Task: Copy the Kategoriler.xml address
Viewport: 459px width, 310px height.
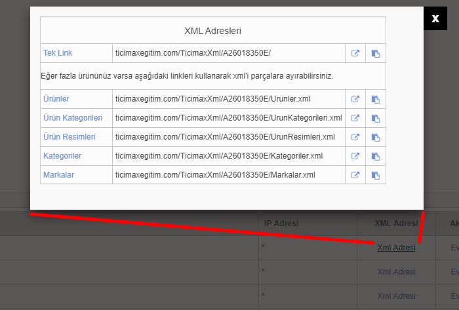Action: 376,157
